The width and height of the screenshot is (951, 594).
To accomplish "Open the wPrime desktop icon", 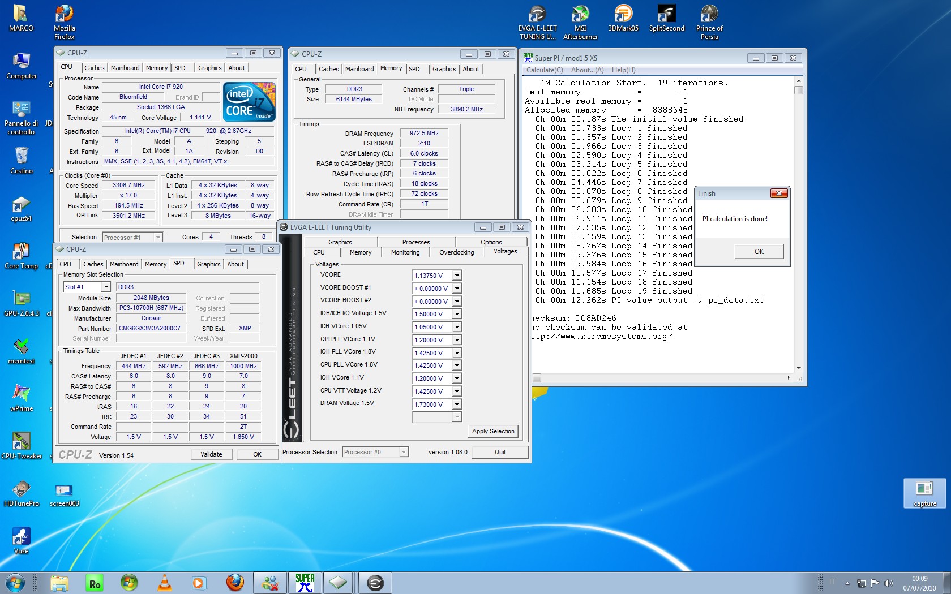I will coord(22,398).
